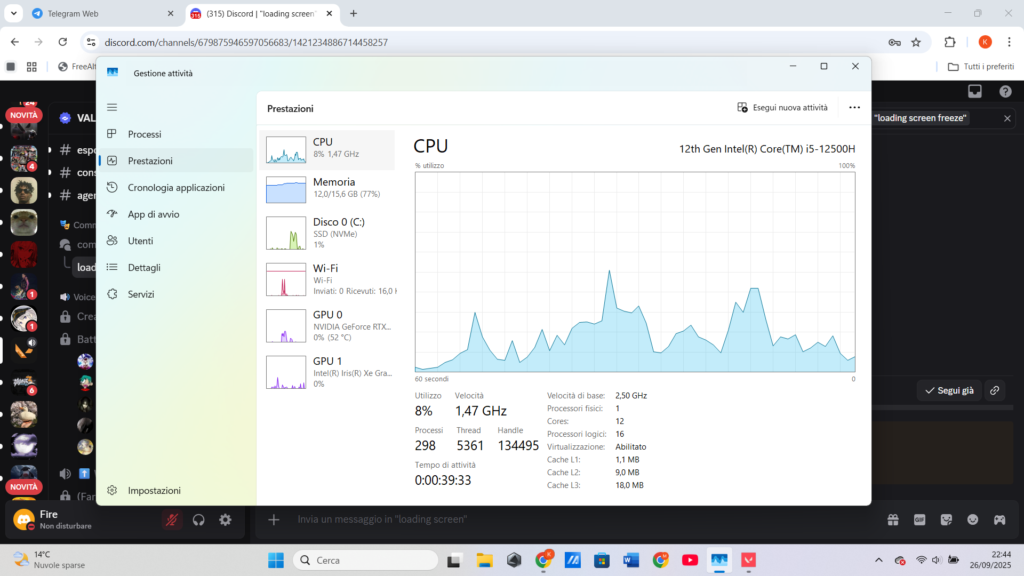This screenshot has width=1024, height=576.
Task: Open Cronologia applicazioni section
Action: pyautogui.click(x=176, y=188)
